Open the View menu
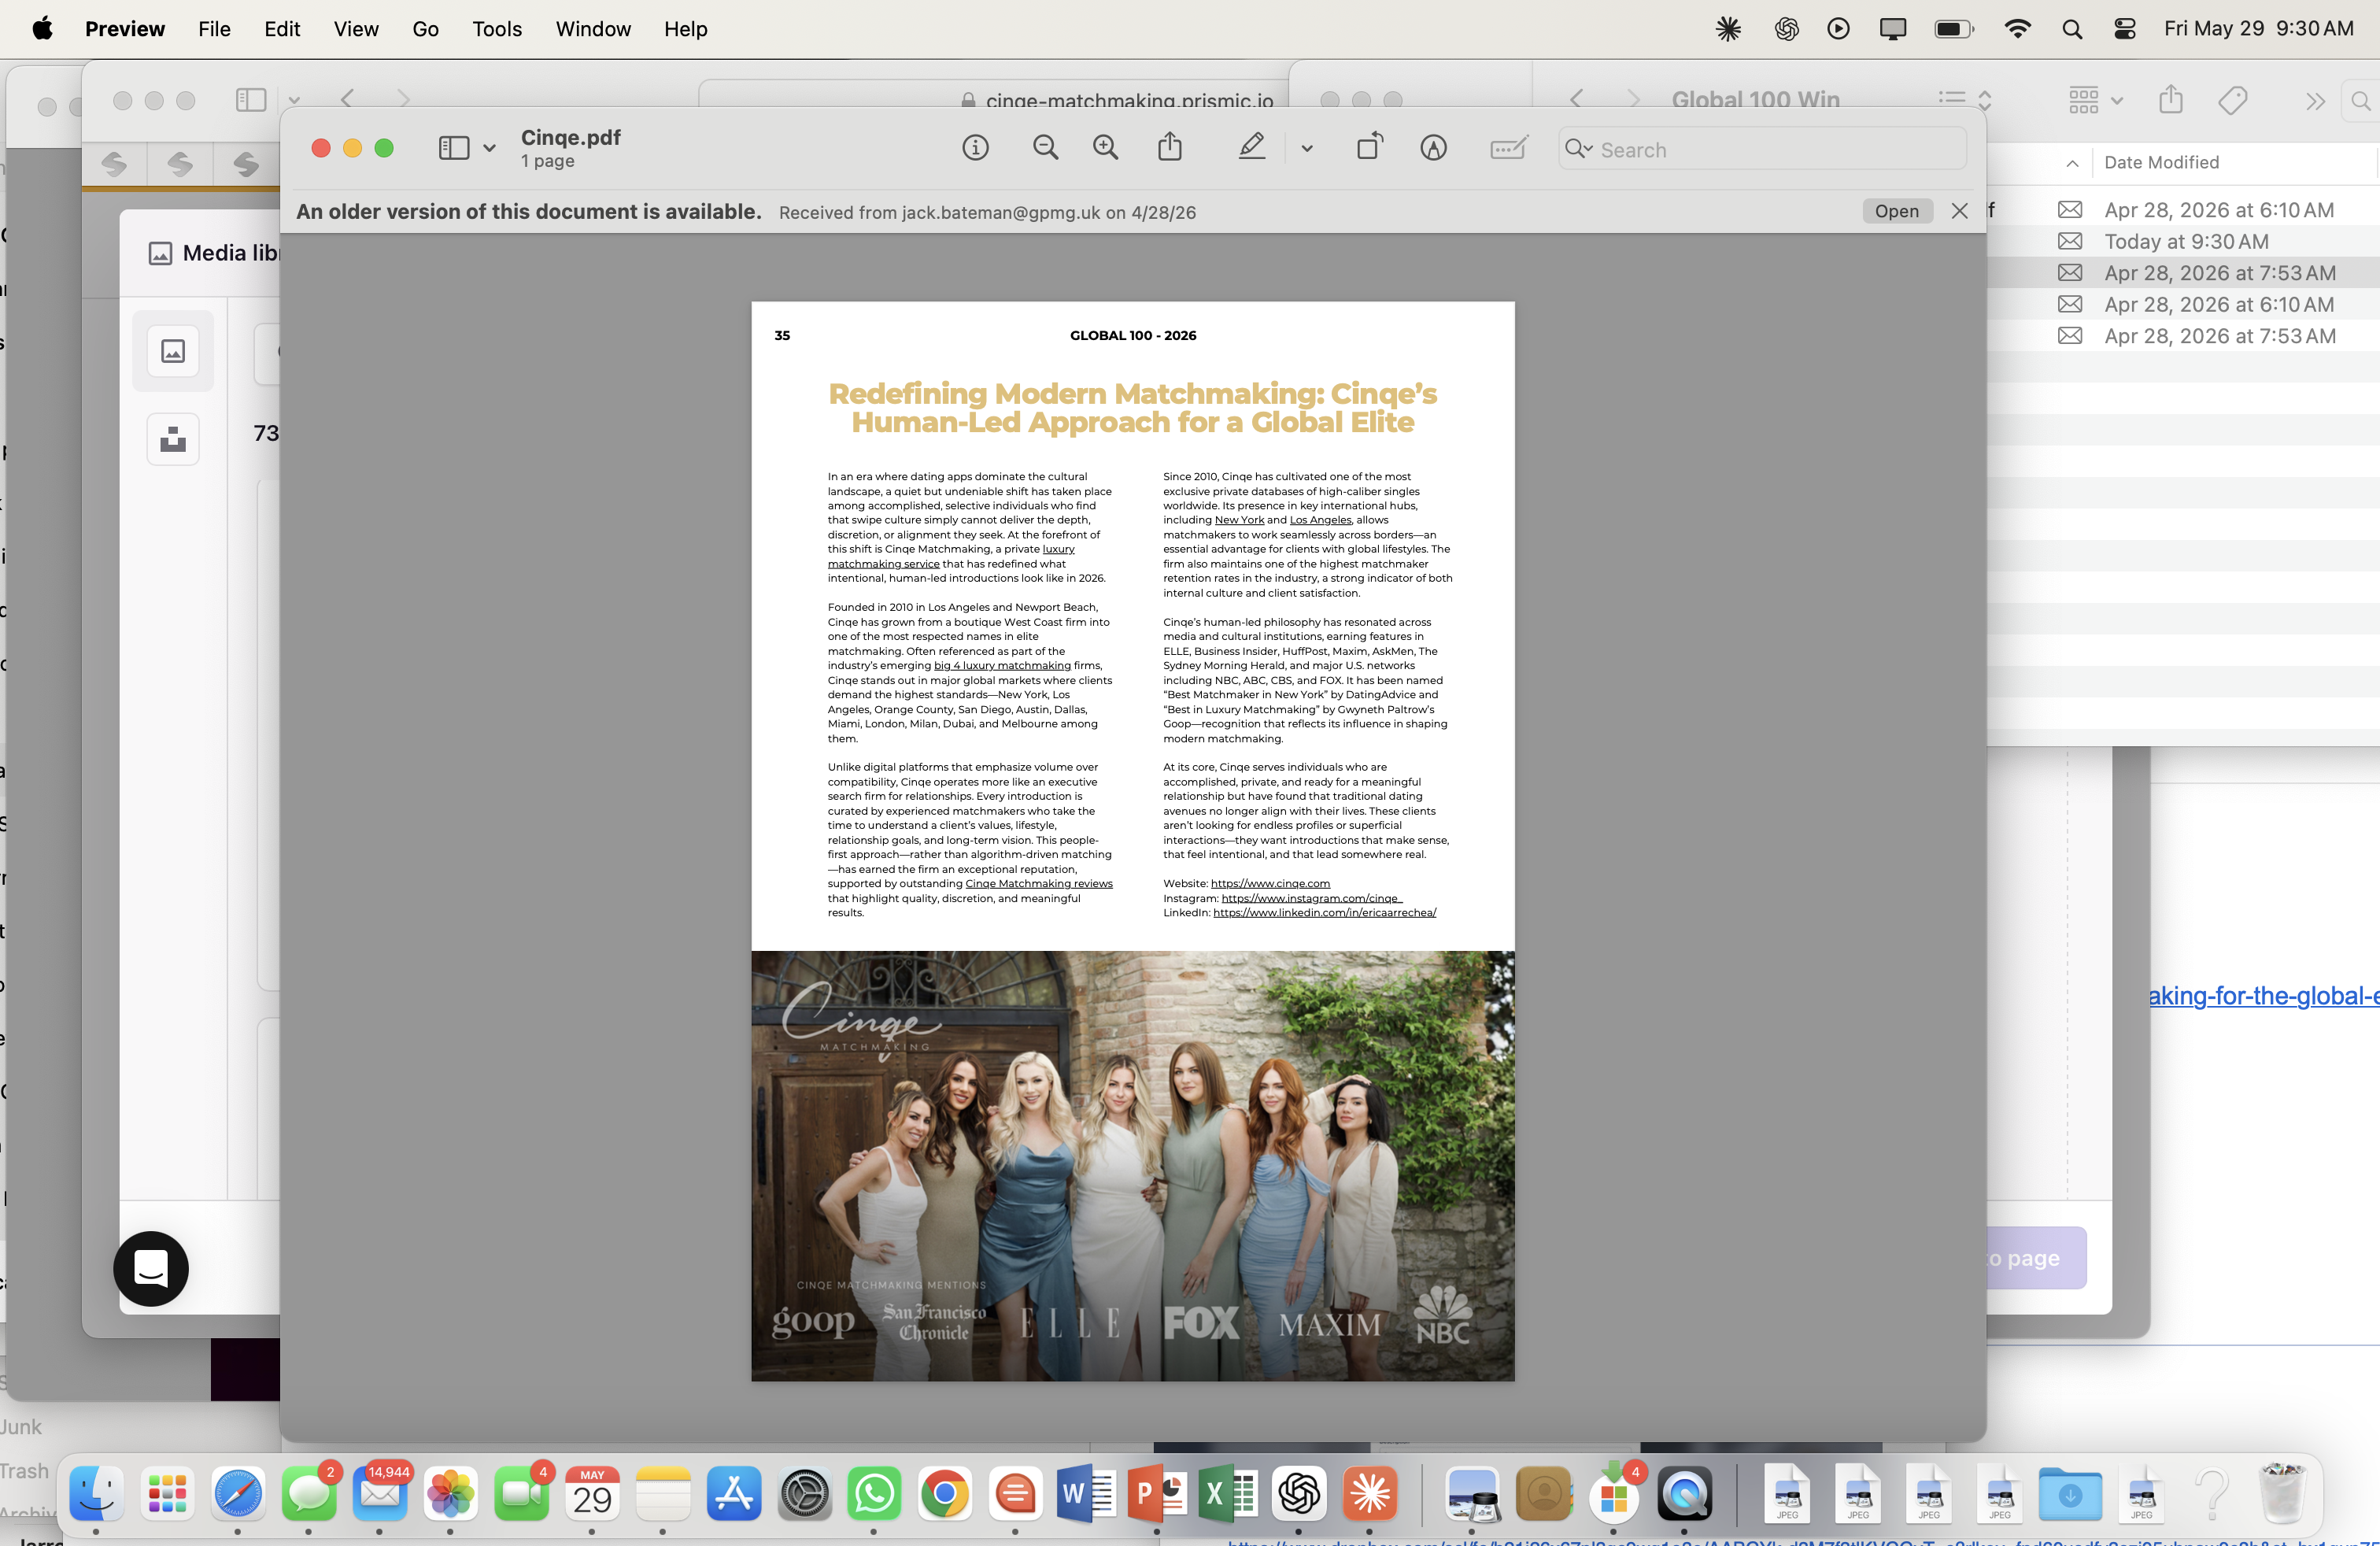Image resolution: width=2380 pixels, height=1546 pixels. [356, 29]
